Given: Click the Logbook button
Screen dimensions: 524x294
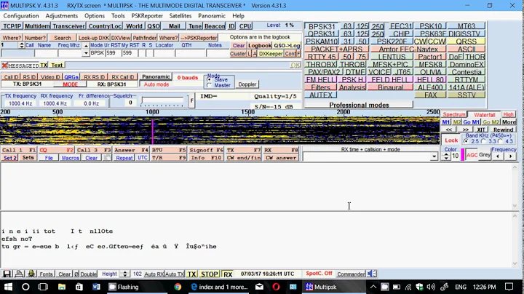Looking at the screenshot, I should (260, 45).
